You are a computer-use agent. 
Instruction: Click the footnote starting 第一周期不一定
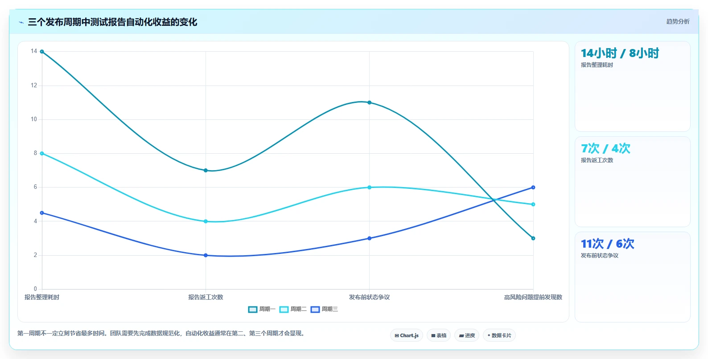click(x=162, y=333)
